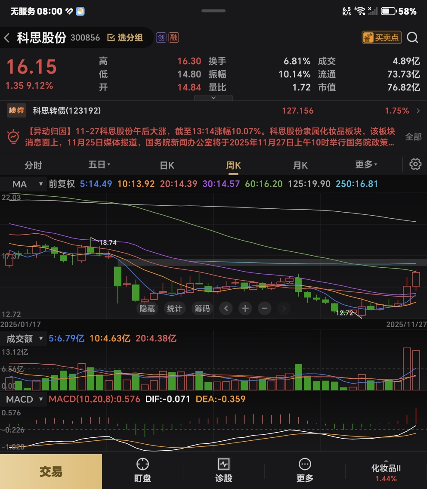Zoom in chart with plus button
Screen dimensions: 427x489
coord(245,309)
